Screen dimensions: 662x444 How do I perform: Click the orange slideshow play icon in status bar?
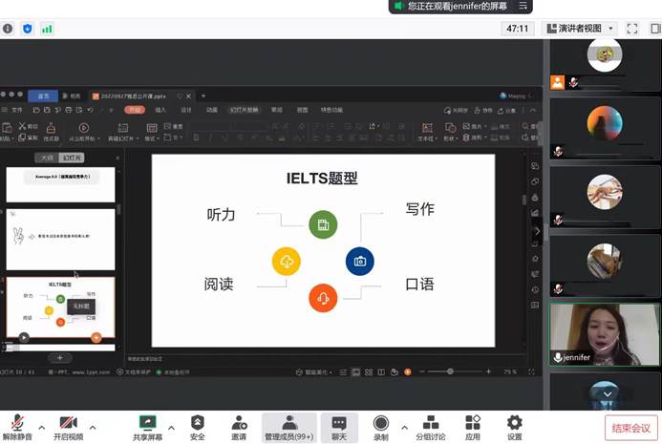tap(407, 371)
